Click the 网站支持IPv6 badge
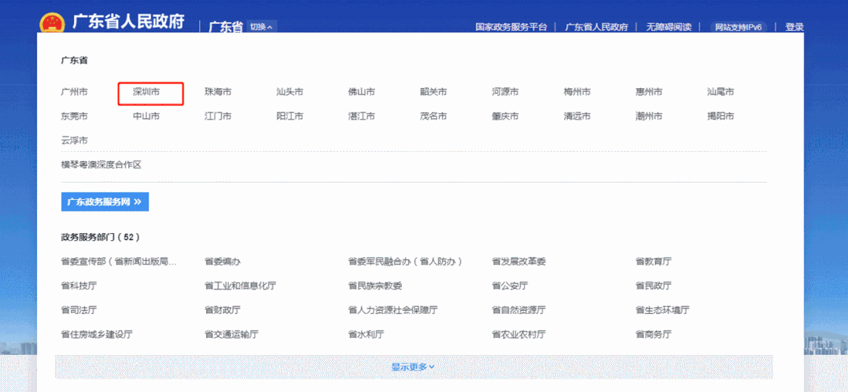The width and height of the screenshot is (848, 392). pos(738,27)
